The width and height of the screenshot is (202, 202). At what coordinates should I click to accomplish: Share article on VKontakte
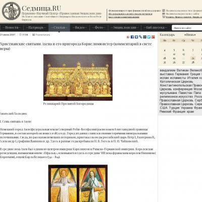point(136,37)
